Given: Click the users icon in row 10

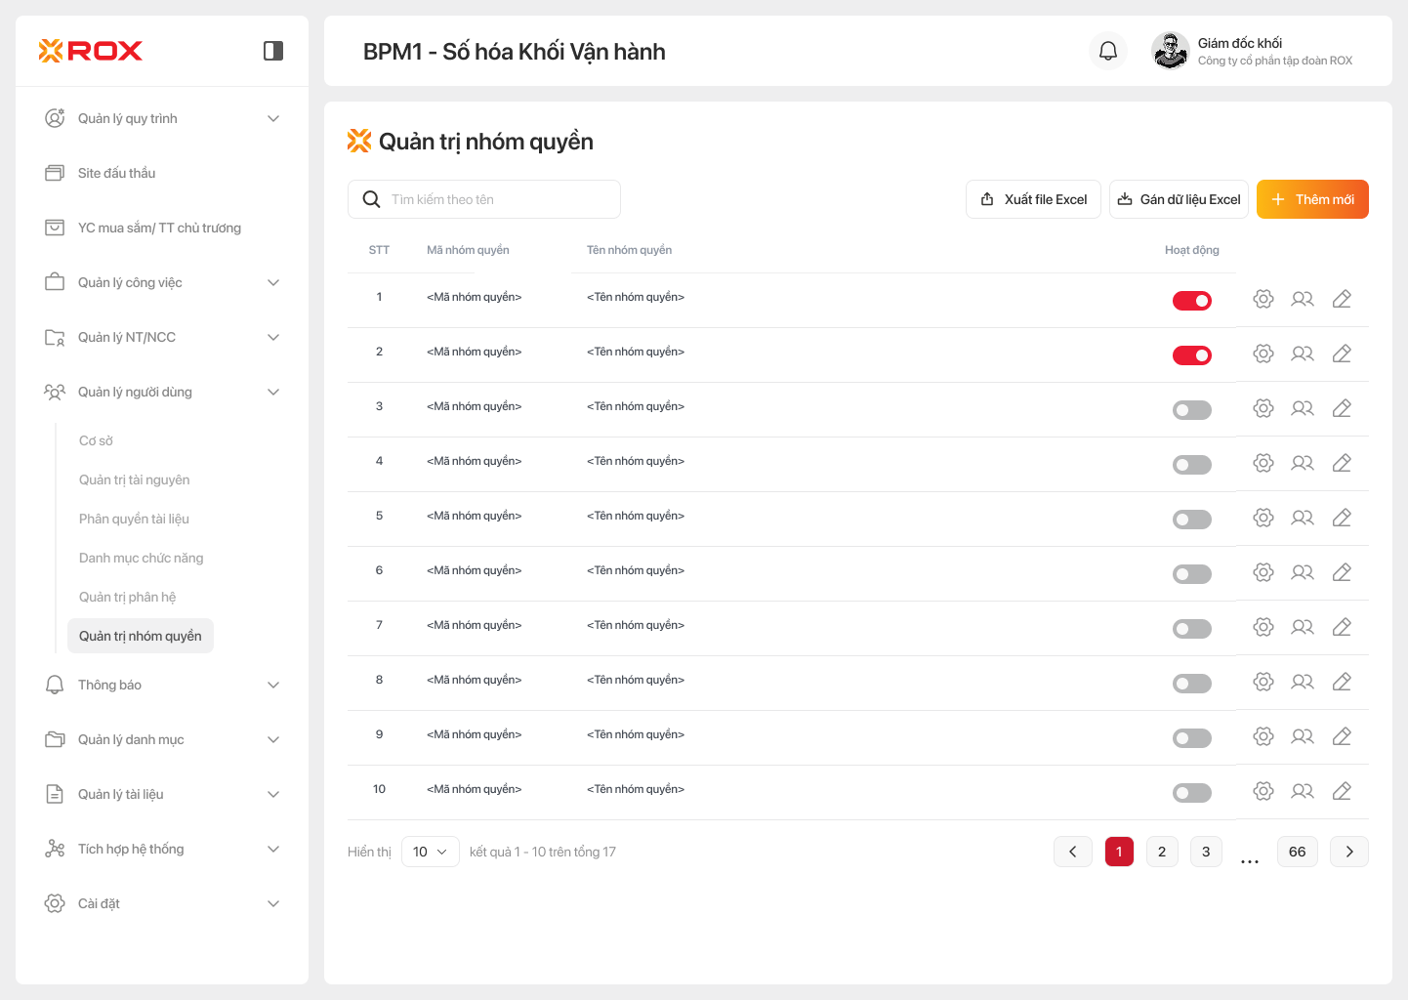Looking at the screenshot, I should click(x=1303, y=791).
